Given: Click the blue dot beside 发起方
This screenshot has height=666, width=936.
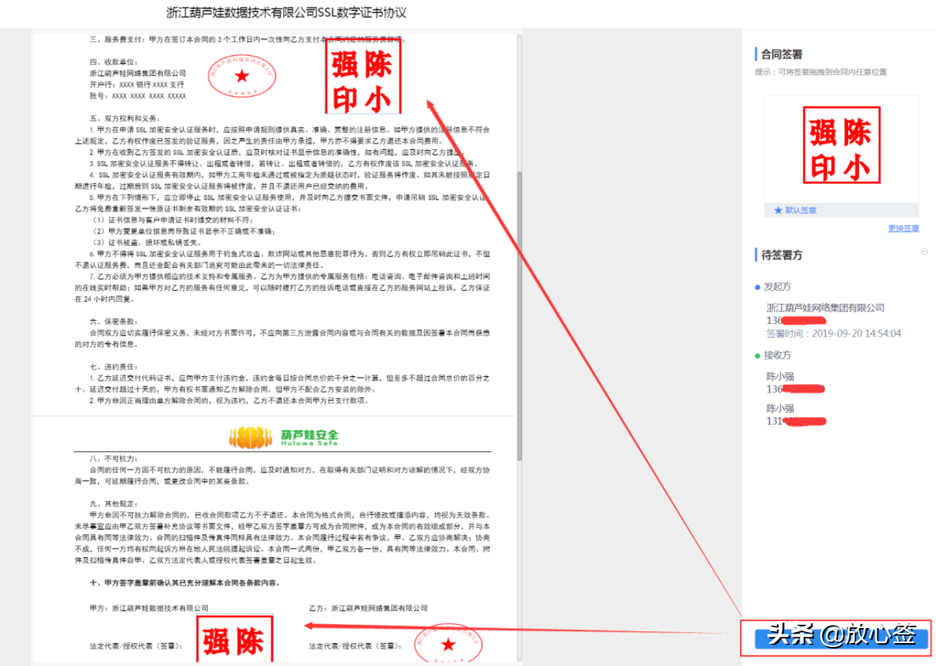Looking at the screenshot, I should tap(756, 287).
